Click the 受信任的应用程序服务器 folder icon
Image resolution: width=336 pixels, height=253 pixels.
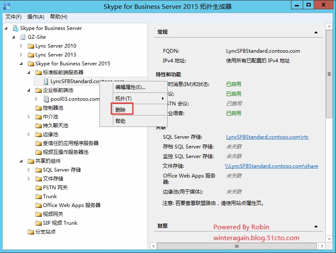pos(39,143)
